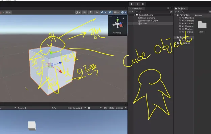
Task: Toggle the Stats overlay button
Action: click(111, 108)
